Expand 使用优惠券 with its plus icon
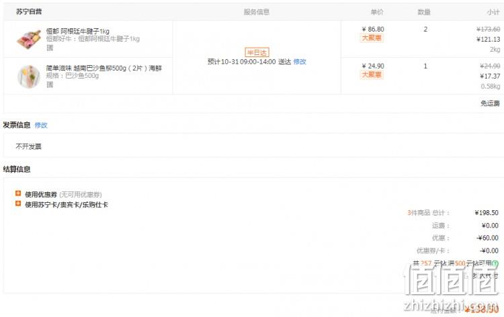 tap(18, 193)
